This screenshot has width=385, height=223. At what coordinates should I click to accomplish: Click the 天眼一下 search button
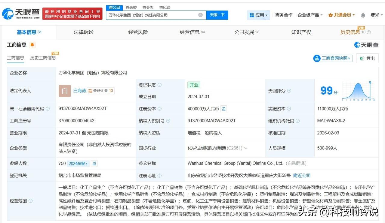point(217,15)
